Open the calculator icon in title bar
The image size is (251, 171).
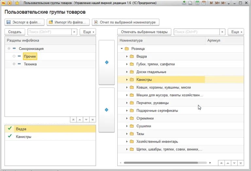click(x=197, y=3)
